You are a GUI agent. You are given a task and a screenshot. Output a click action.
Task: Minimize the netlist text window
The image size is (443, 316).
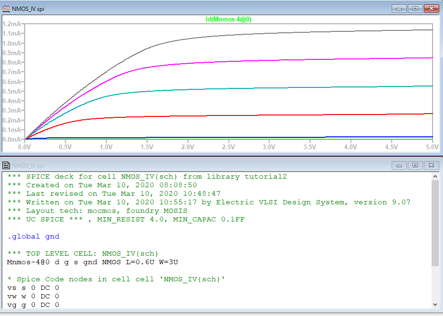pyautogui.click(x=399, y=165)
